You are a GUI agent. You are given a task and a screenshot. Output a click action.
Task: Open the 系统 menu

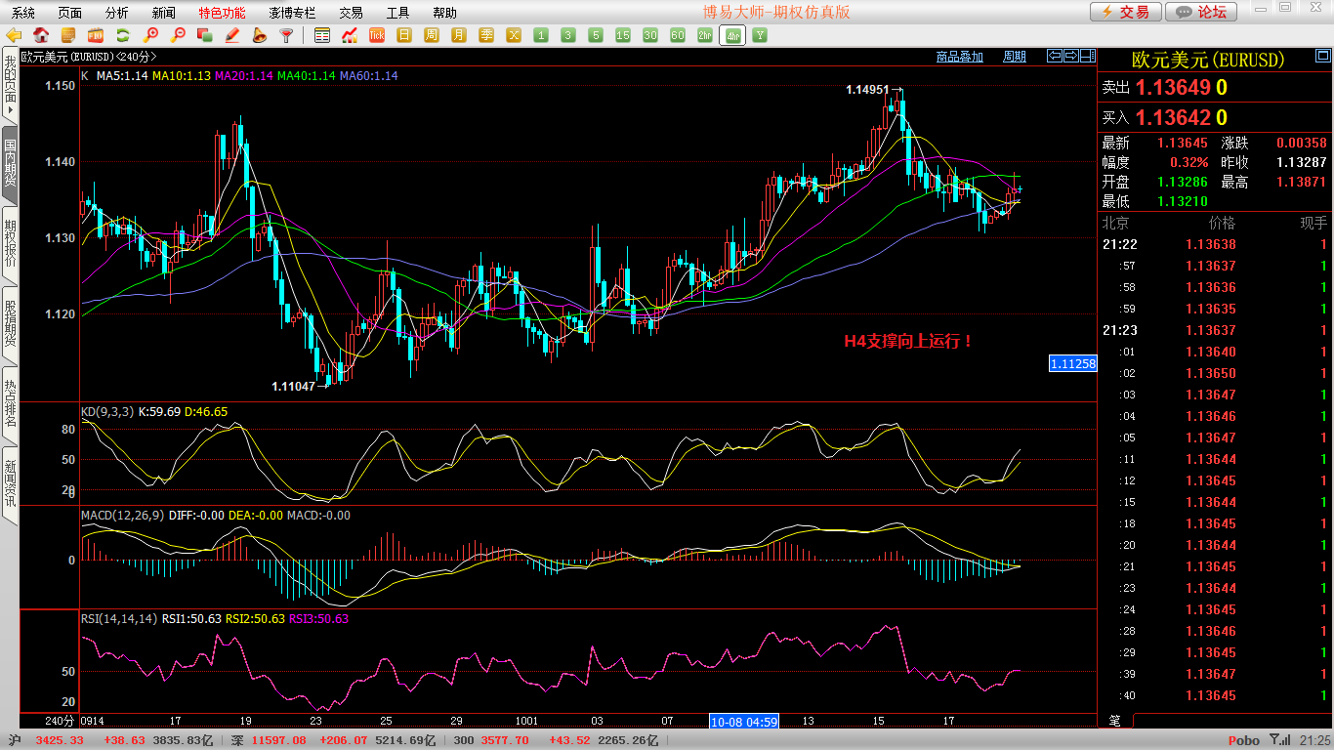(22, 13)
